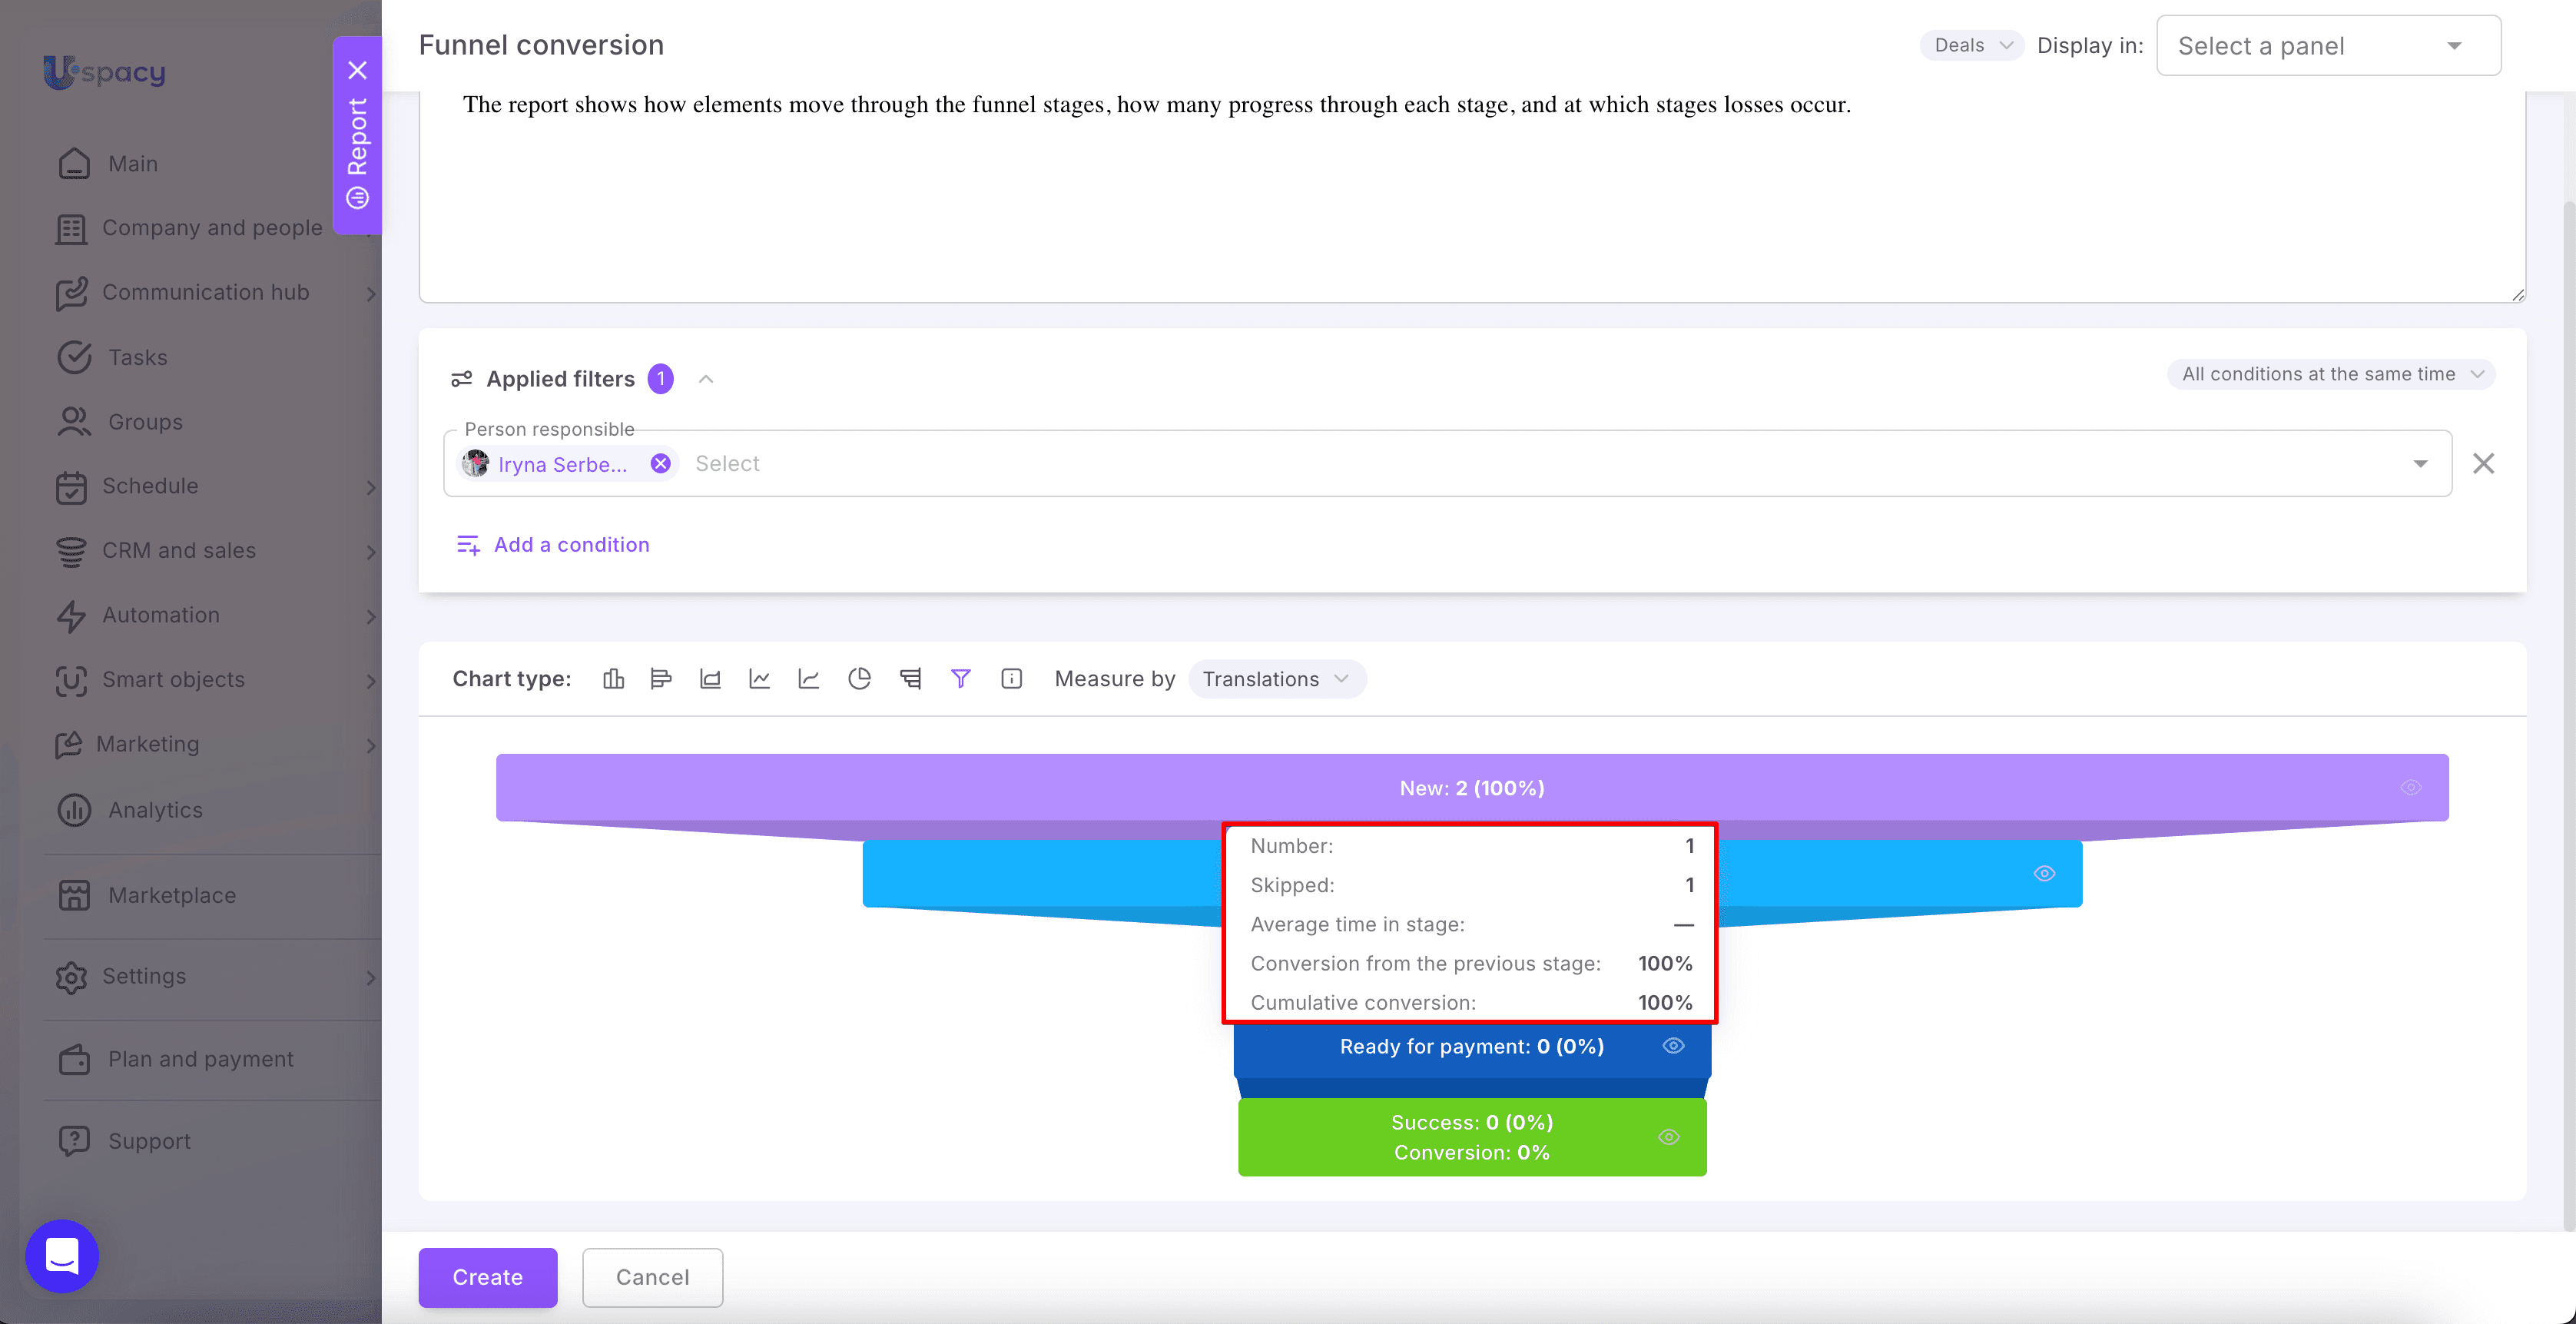Click the Create button

(x=487, y=1277)
